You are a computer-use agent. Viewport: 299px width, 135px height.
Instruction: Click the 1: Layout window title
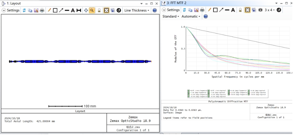(13, 3)
